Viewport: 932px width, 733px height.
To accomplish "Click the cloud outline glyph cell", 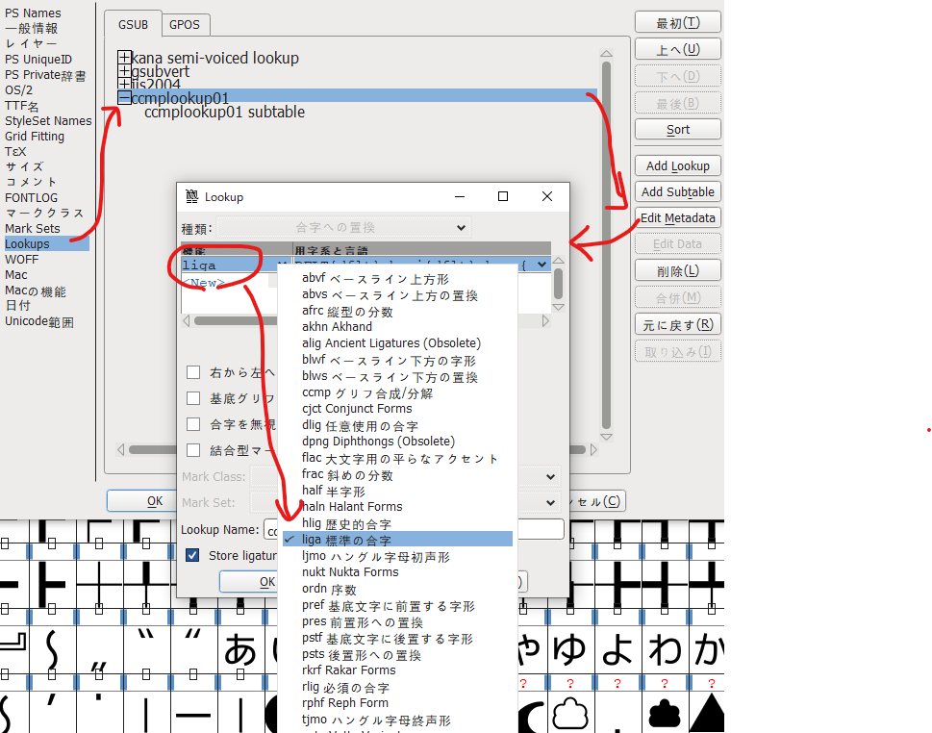I will coord(570,713).
